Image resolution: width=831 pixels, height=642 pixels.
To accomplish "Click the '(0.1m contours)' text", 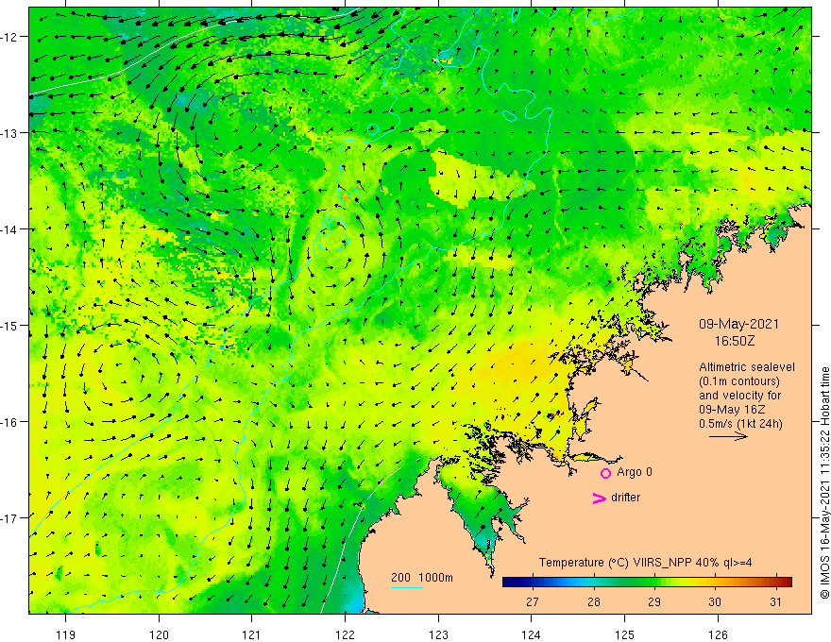I will (739, 380).
